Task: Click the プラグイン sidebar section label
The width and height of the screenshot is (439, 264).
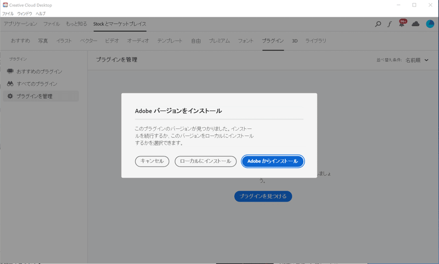Action: (18, 59)
